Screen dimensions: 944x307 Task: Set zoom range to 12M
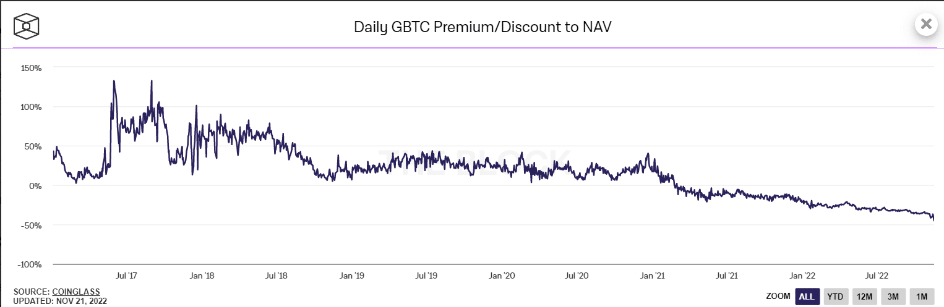(x=864, y=296)
